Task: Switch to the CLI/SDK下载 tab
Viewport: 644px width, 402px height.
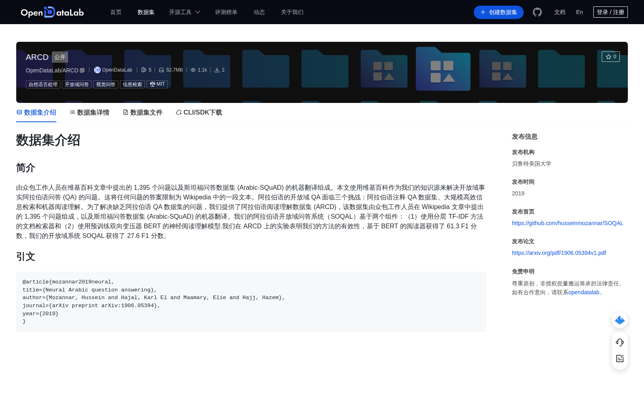Action: (x=199, y=113)
